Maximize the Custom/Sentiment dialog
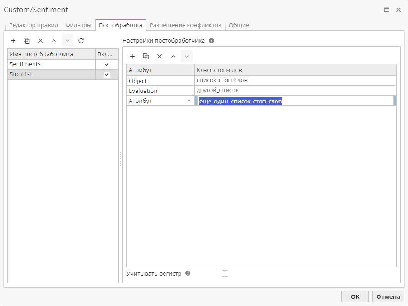 [387, 10]
